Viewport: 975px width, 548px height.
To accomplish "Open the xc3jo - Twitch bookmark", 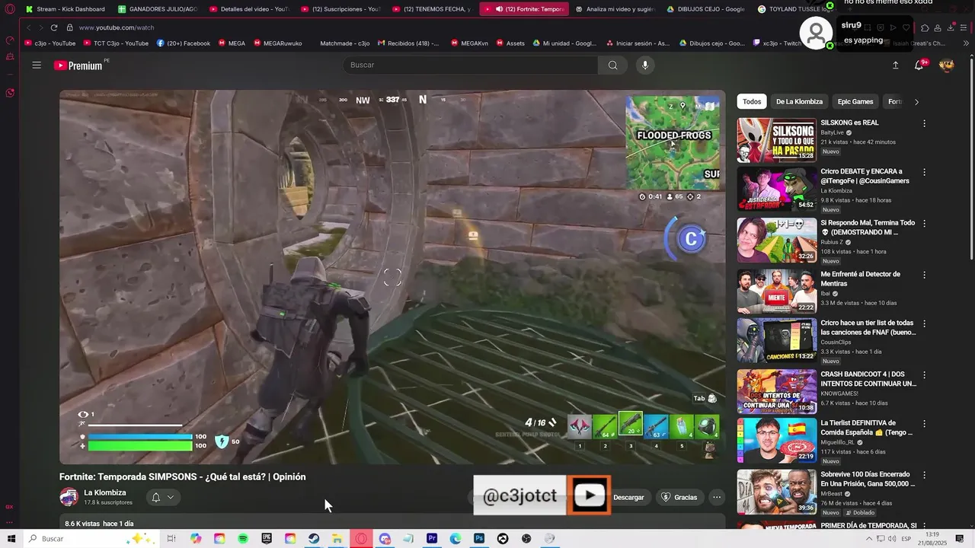I will point(777,43).
